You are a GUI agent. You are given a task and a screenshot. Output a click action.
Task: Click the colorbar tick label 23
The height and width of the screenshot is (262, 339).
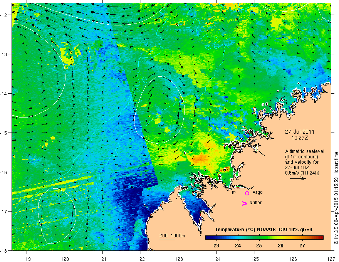216,245
